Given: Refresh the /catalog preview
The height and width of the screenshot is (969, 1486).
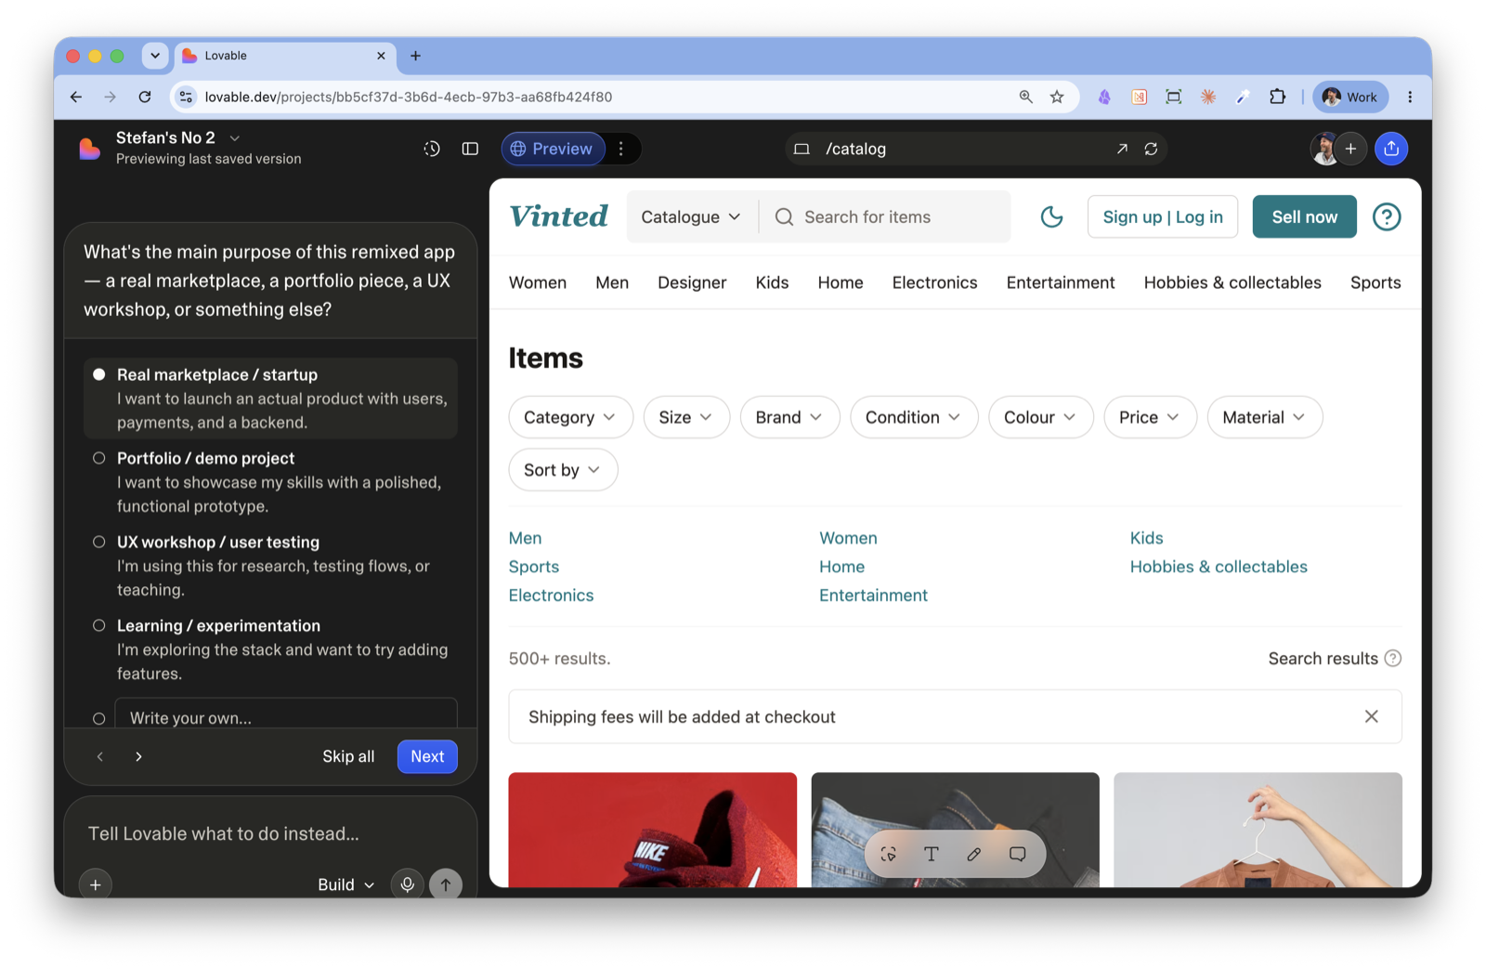Looking at the screenshot, I should 1151,149.
